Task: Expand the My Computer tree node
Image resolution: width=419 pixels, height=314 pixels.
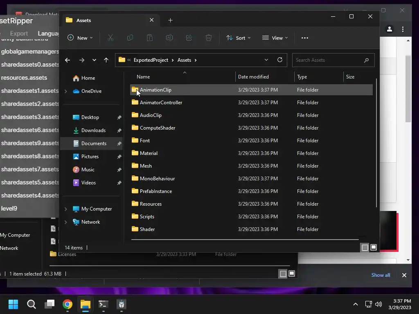Action: (66, 209)
